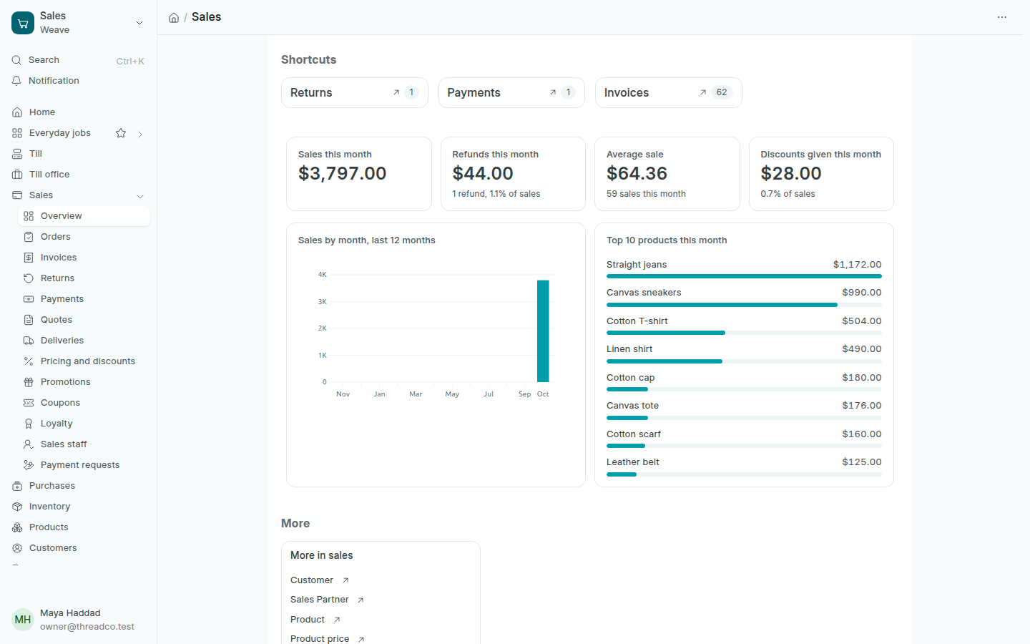Select the Overview menu item
The height and width of the screenshot is (644, 1030).
pos(84,216)
